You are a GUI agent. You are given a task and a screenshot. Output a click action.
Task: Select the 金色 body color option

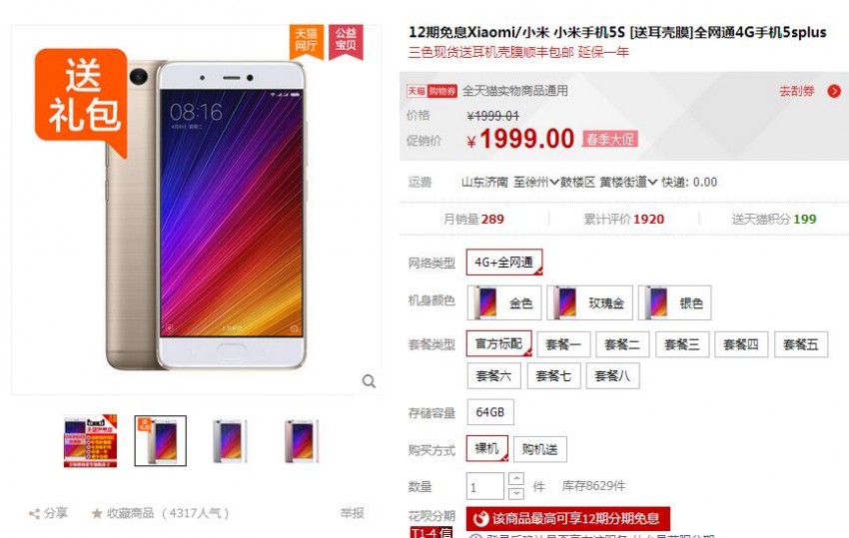504,302
